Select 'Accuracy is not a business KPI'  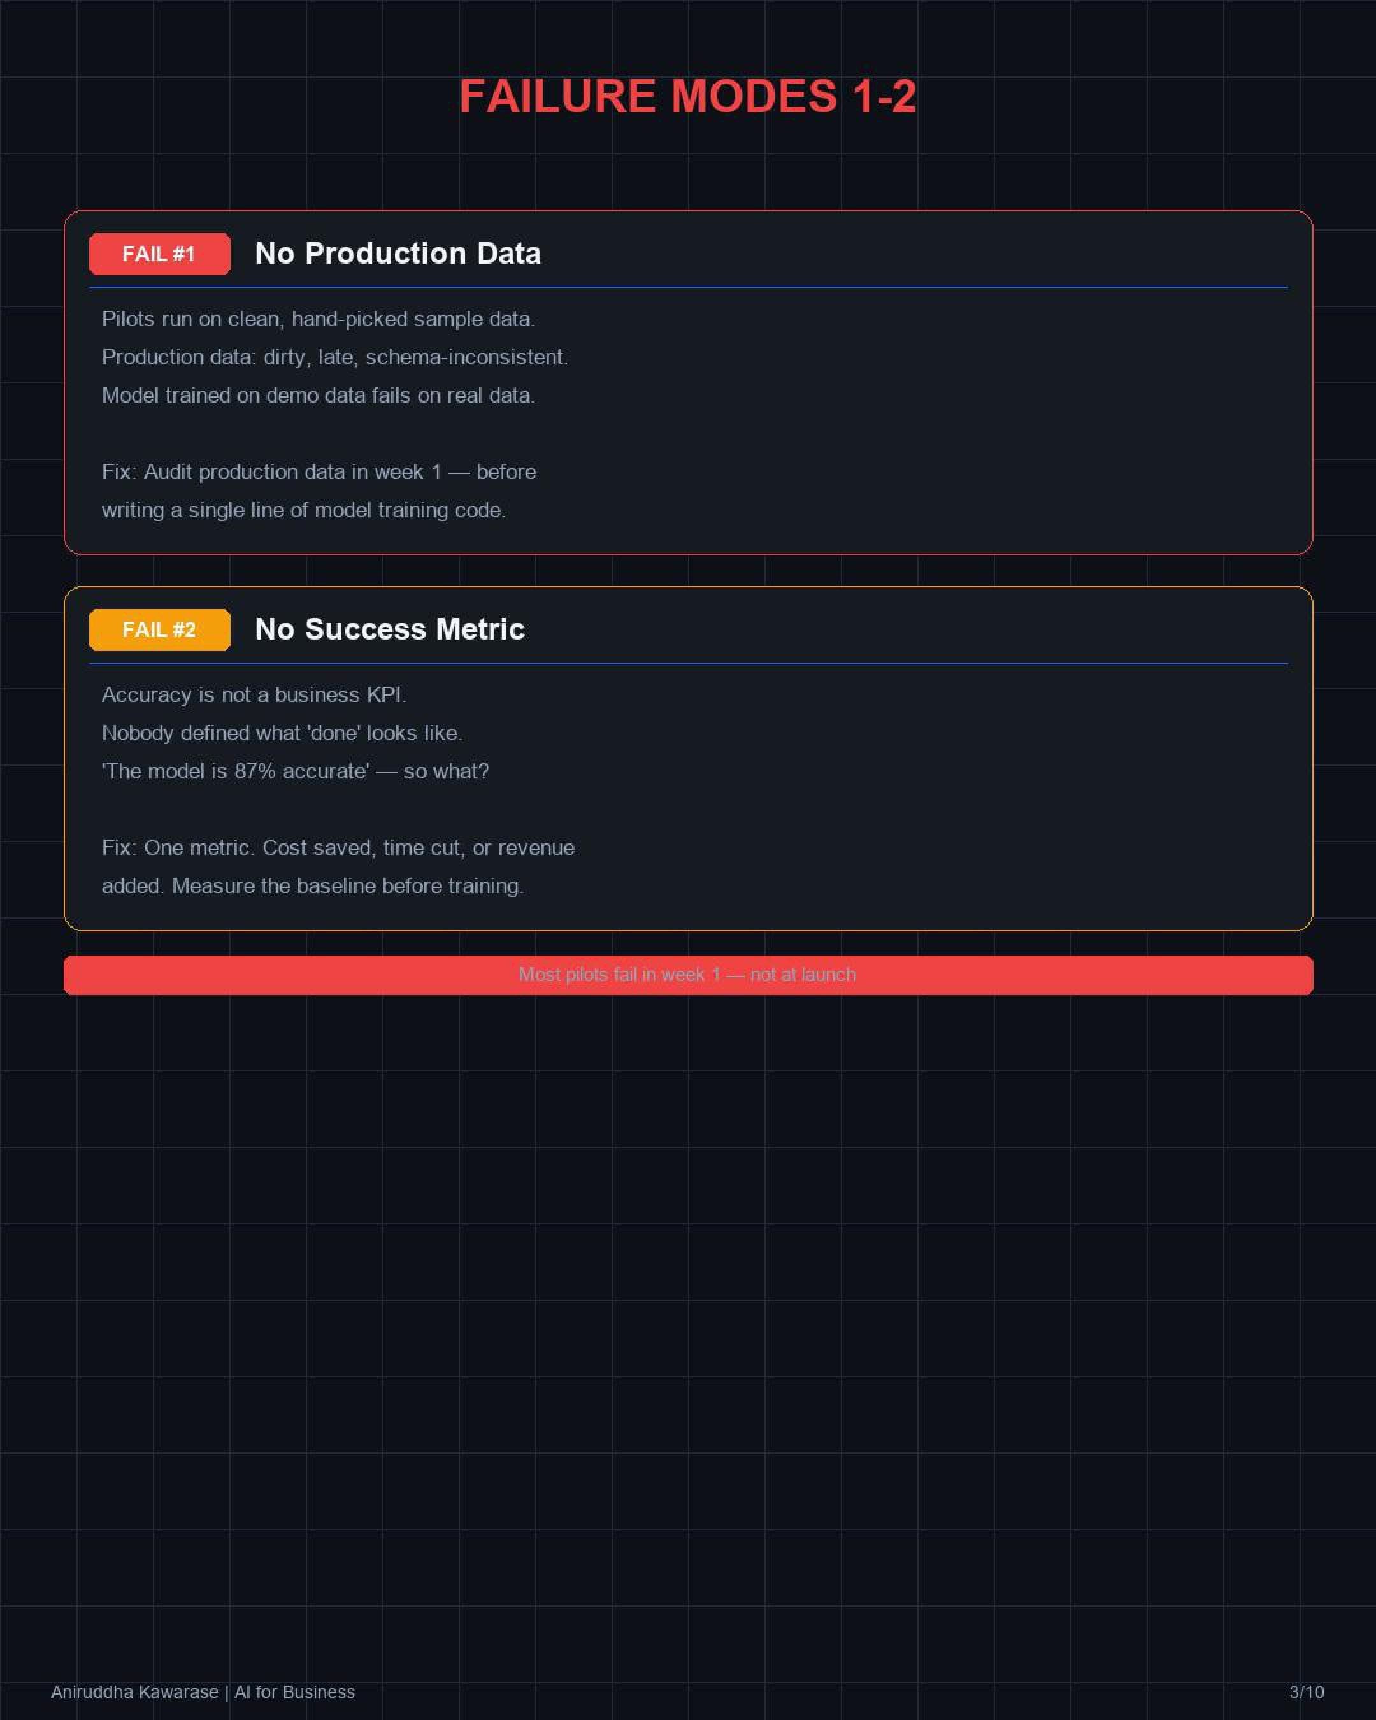tap(254, 695)
